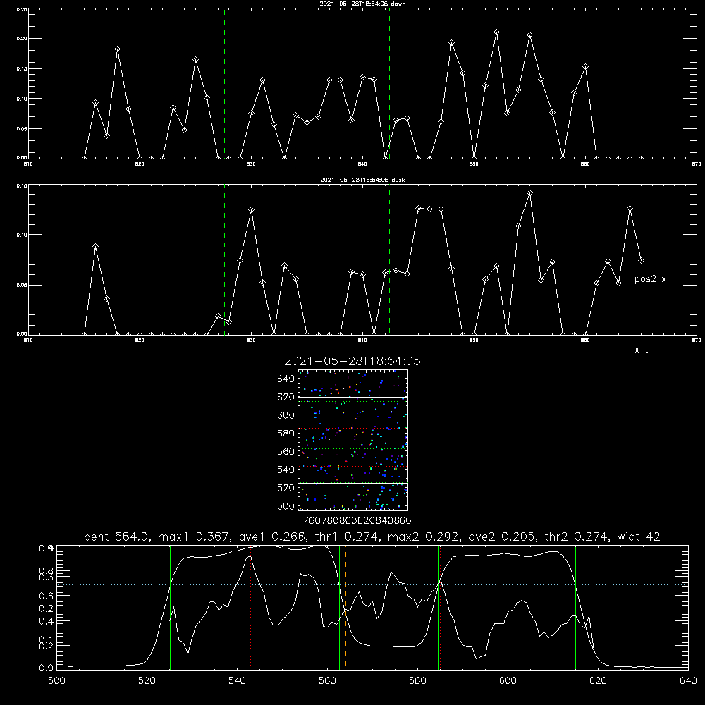The image size is (705, 705).
Task: Click the large '2021-05-28T18:54:05' heading above the scatter image
Action: 352,361
